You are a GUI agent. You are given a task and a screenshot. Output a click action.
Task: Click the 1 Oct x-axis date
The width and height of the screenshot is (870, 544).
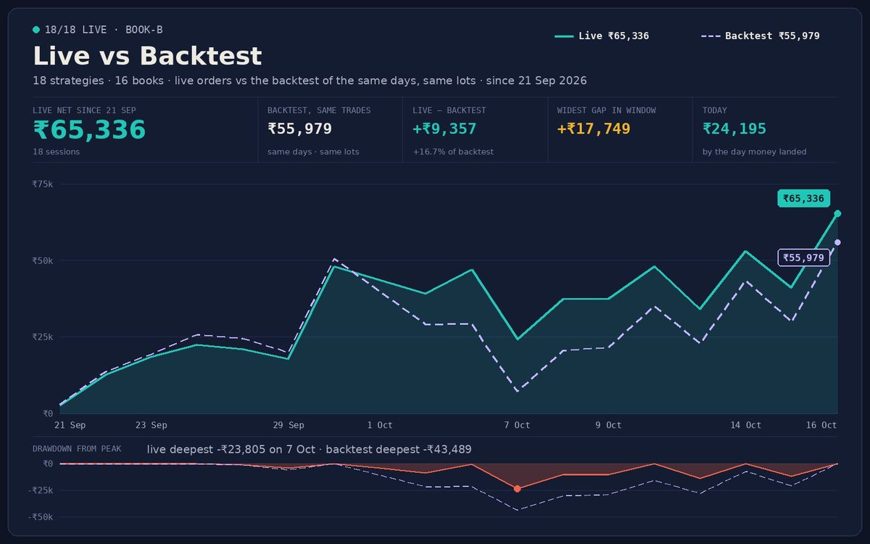point(380,425)
